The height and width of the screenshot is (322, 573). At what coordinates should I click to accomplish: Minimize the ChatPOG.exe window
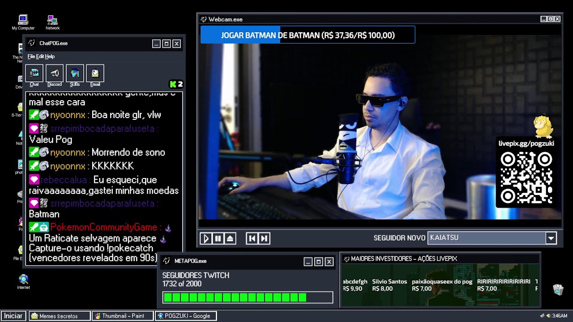[x=156, y=43]
